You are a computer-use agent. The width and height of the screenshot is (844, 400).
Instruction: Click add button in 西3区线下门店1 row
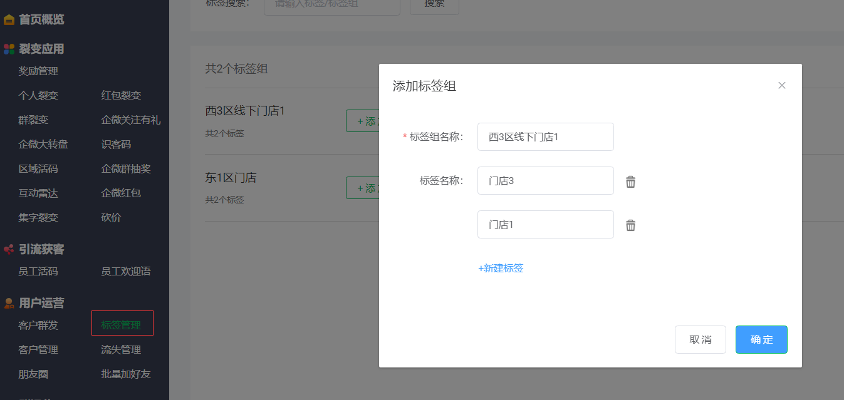pos(363,121)
